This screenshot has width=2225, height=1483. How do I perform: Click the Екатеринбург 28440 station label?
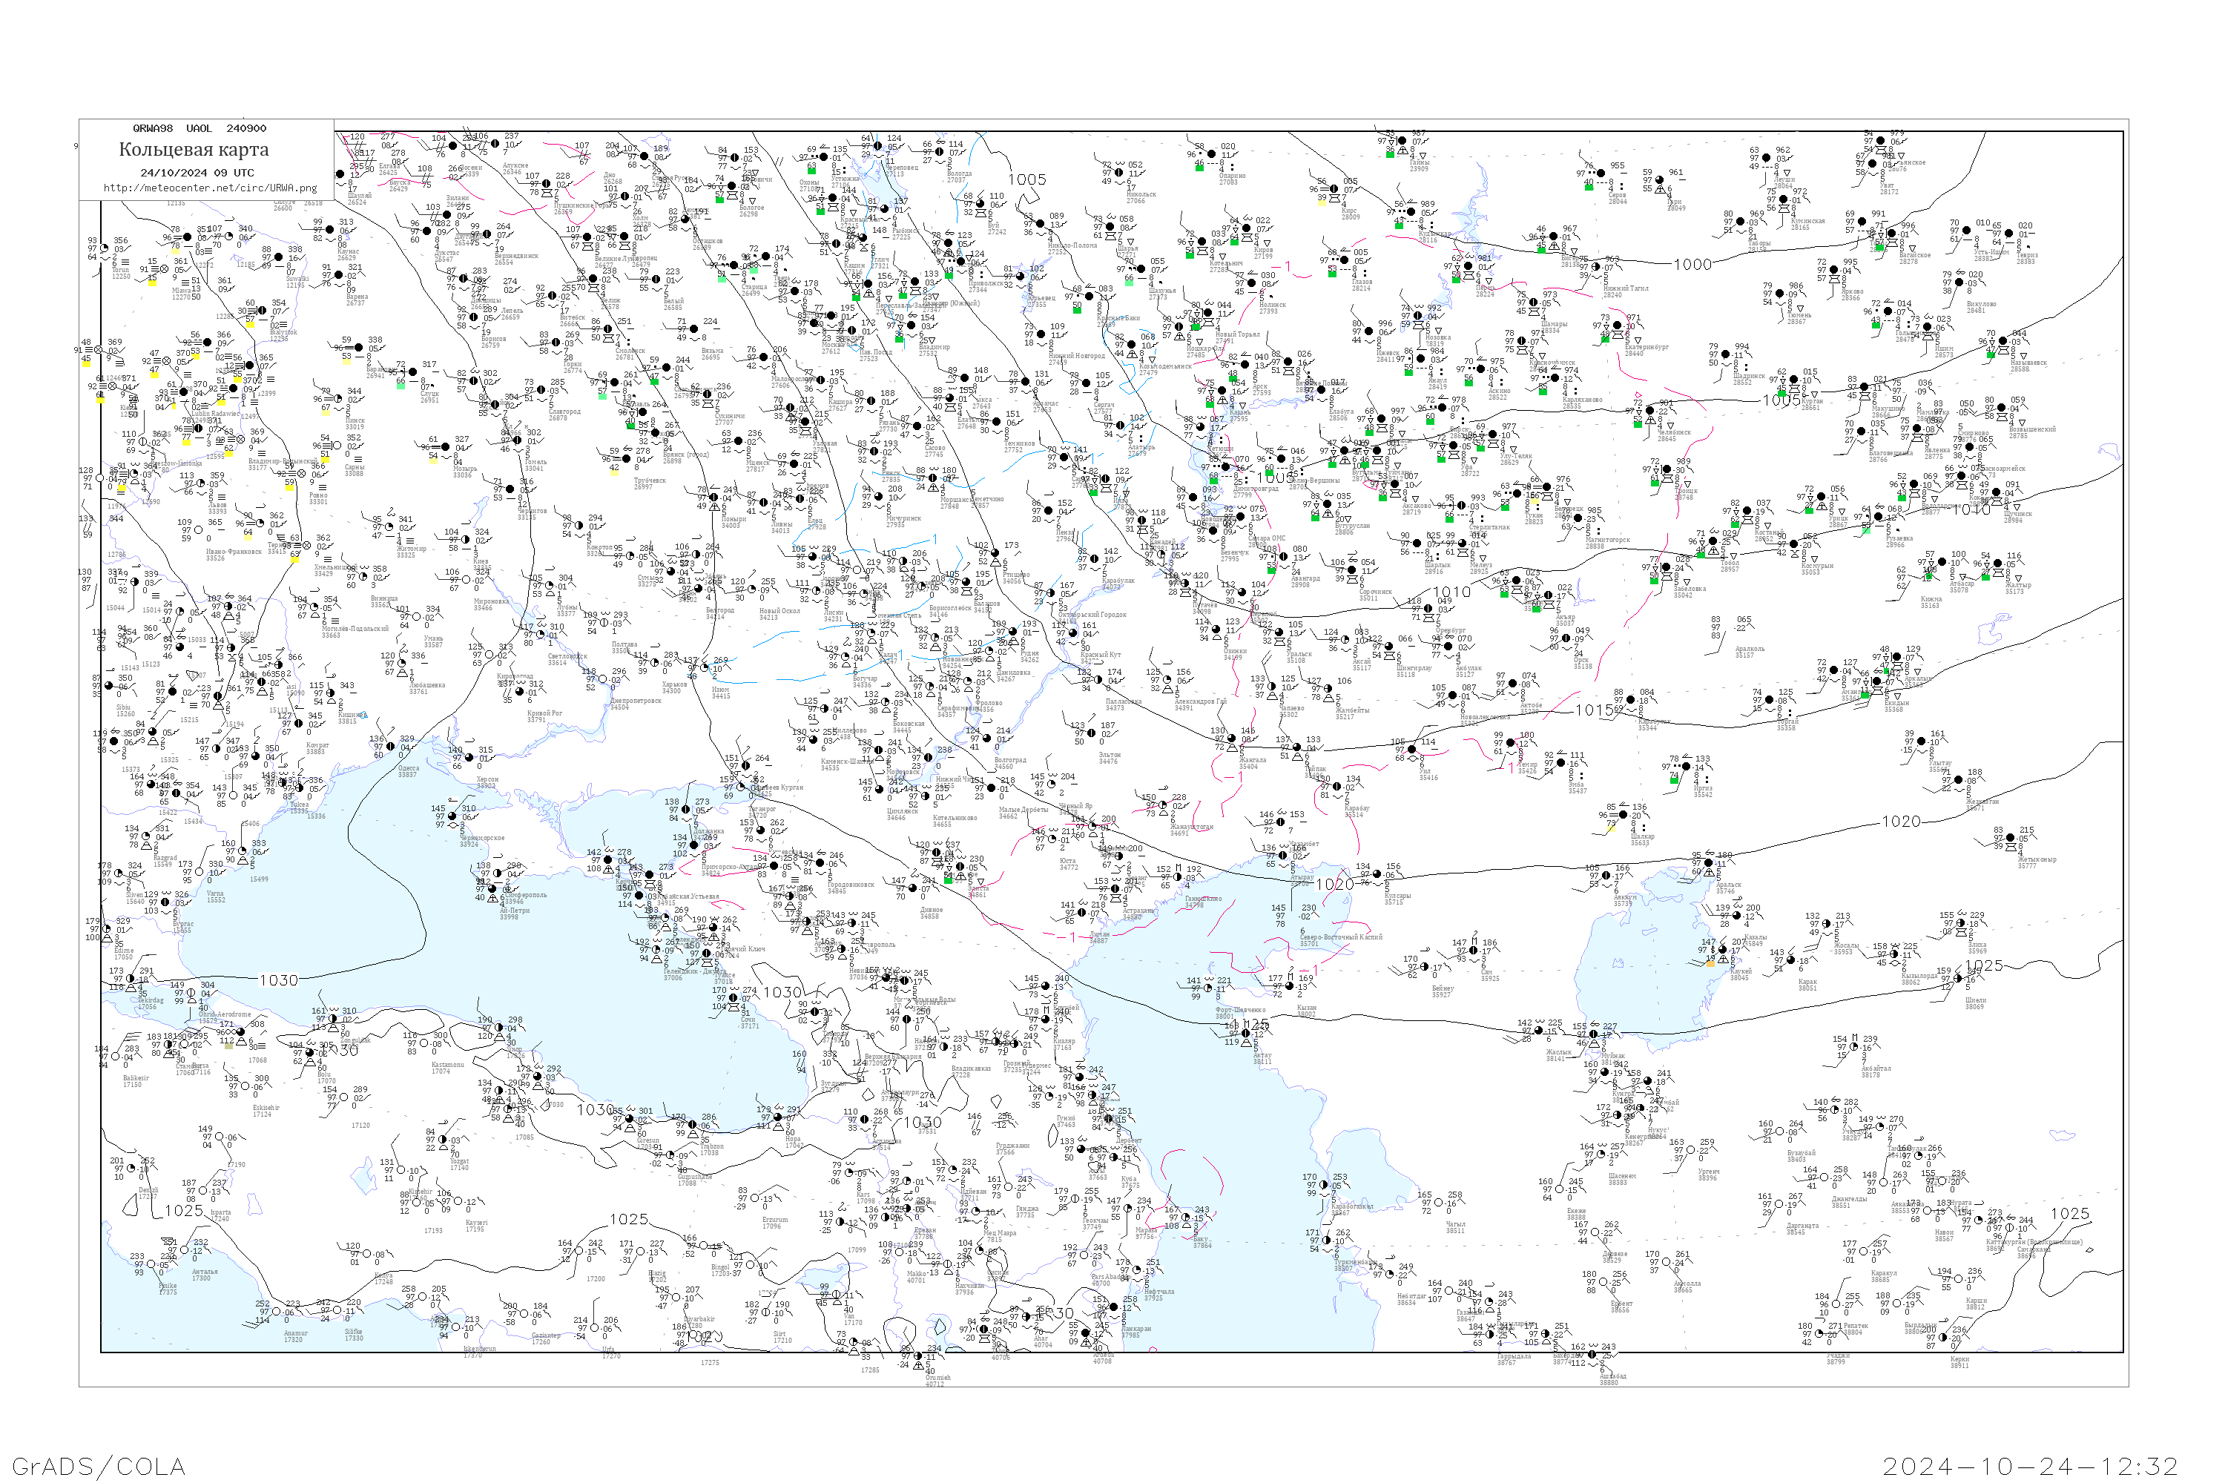click(1647, 350)
